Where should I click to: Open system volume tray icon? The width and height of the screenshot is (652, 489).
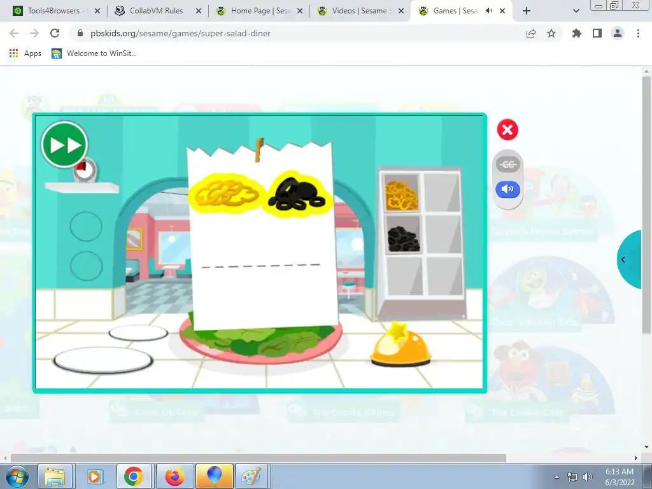pyautogui.click(x=587, y=477)
